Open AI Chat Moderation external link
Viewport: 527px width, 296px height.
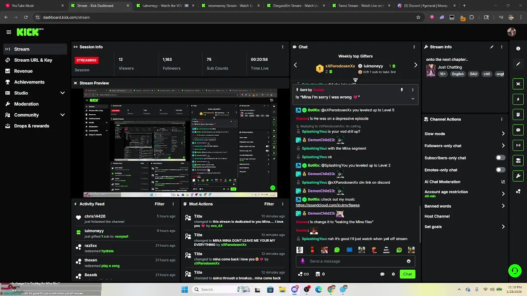(503, 182)
